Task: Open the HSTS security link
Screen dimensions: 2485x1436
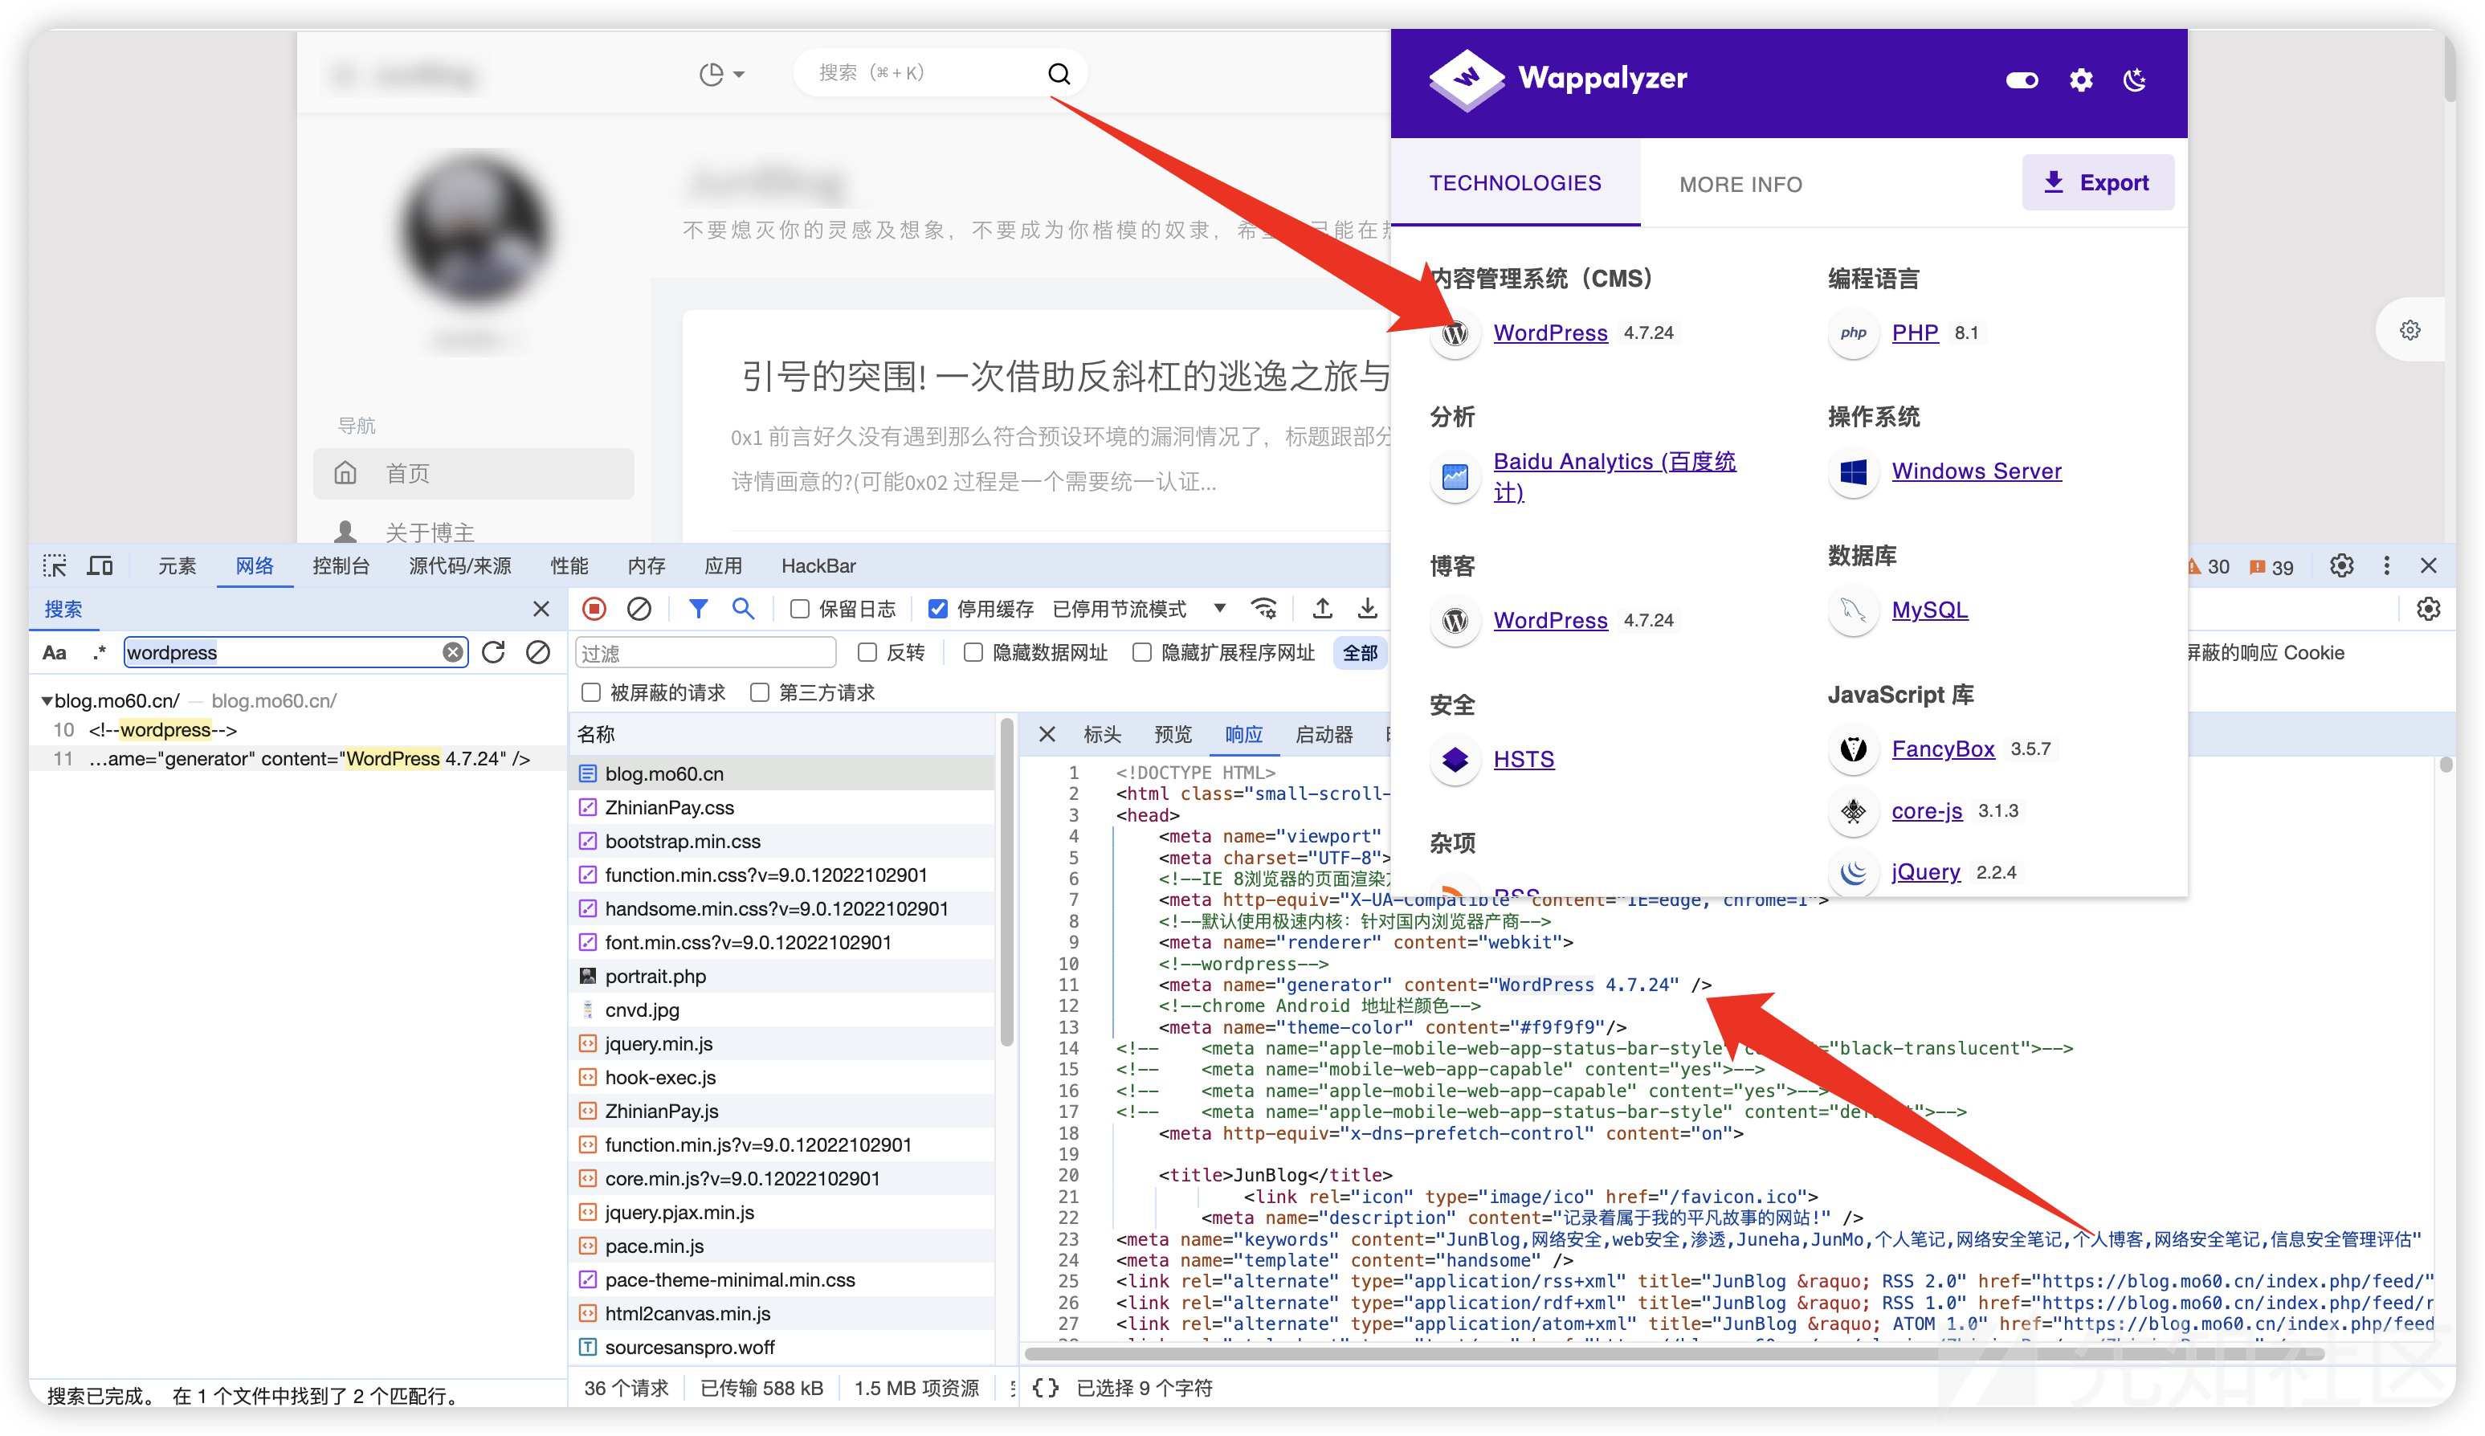Action: point(1524,758)
